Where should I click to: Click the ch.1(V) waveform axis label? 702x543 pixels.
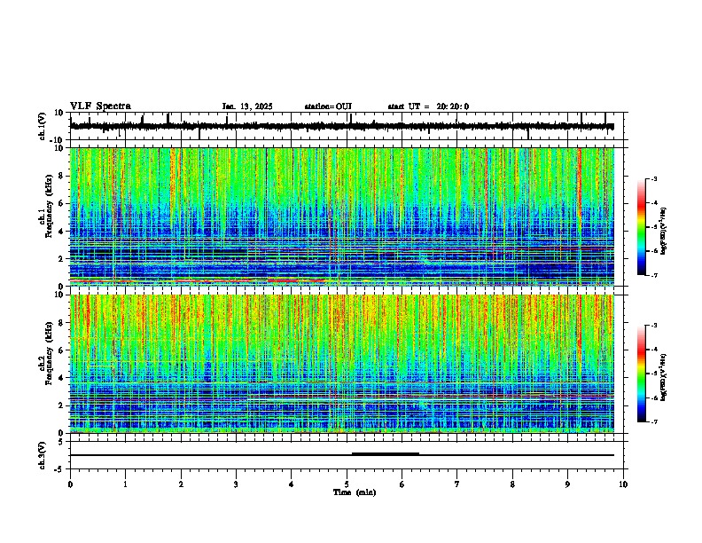[x=42, y=126]
